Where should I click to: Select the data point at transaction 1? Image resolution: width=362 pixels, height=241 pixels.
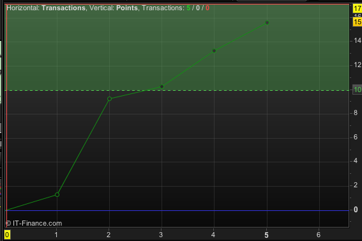click(57, 195)
